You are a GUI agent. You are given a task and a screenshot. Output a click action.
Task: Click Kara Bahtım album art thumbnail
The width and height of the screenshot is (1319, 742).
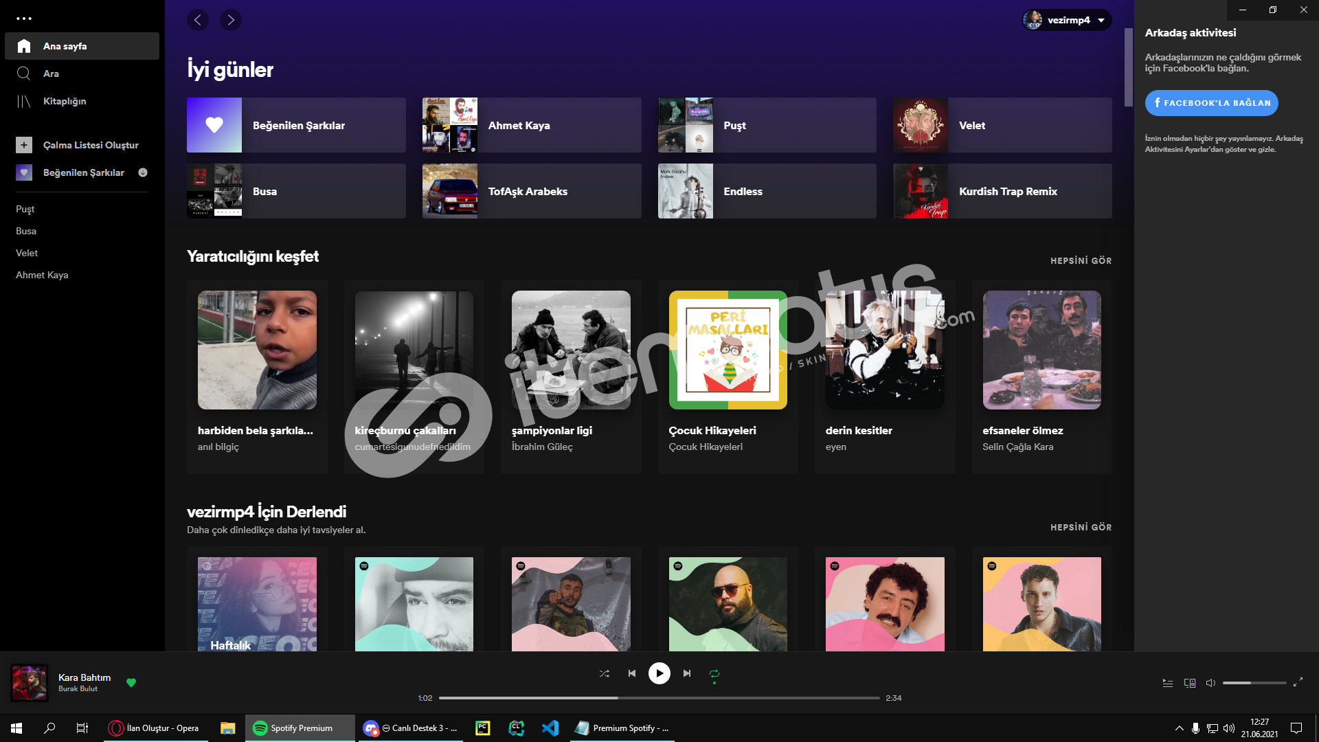click(30, 683)
